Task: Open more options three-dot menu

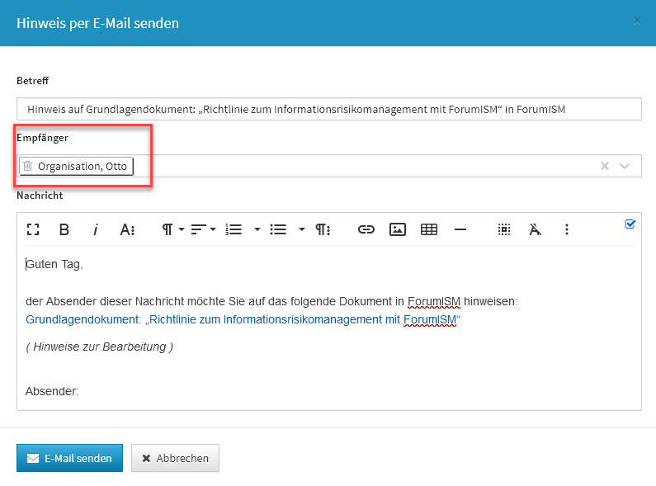Action: click(x=566, y=229)
